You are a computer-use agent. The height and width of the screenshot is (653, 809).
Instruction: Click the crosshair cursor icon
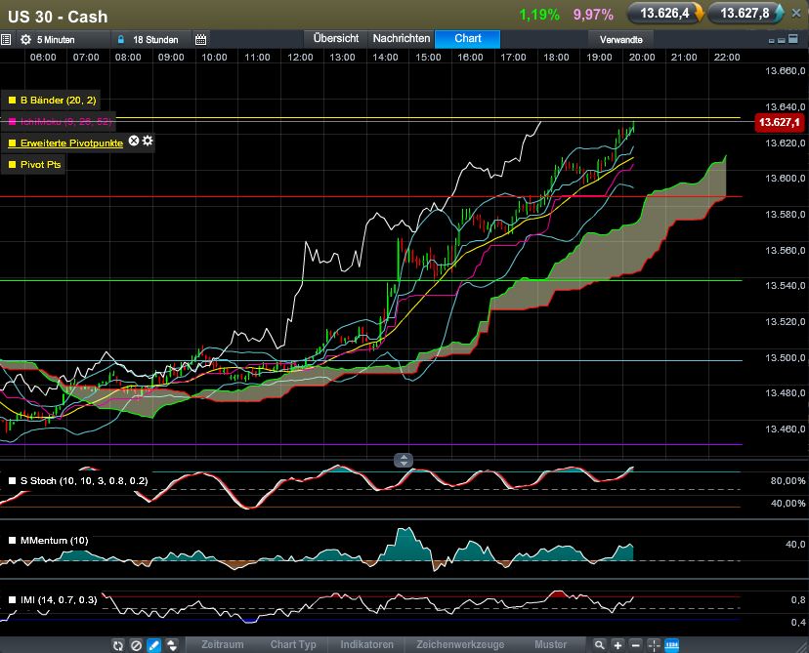point(654,645)
